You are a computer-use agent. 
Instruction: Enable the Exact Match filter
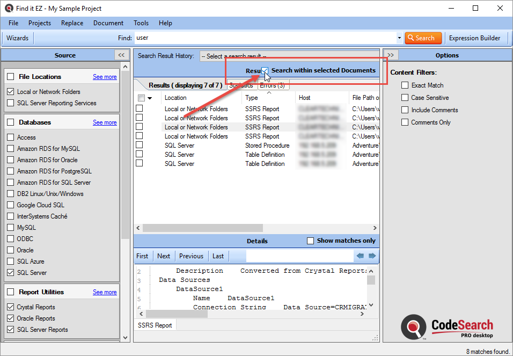coord(405,85)
